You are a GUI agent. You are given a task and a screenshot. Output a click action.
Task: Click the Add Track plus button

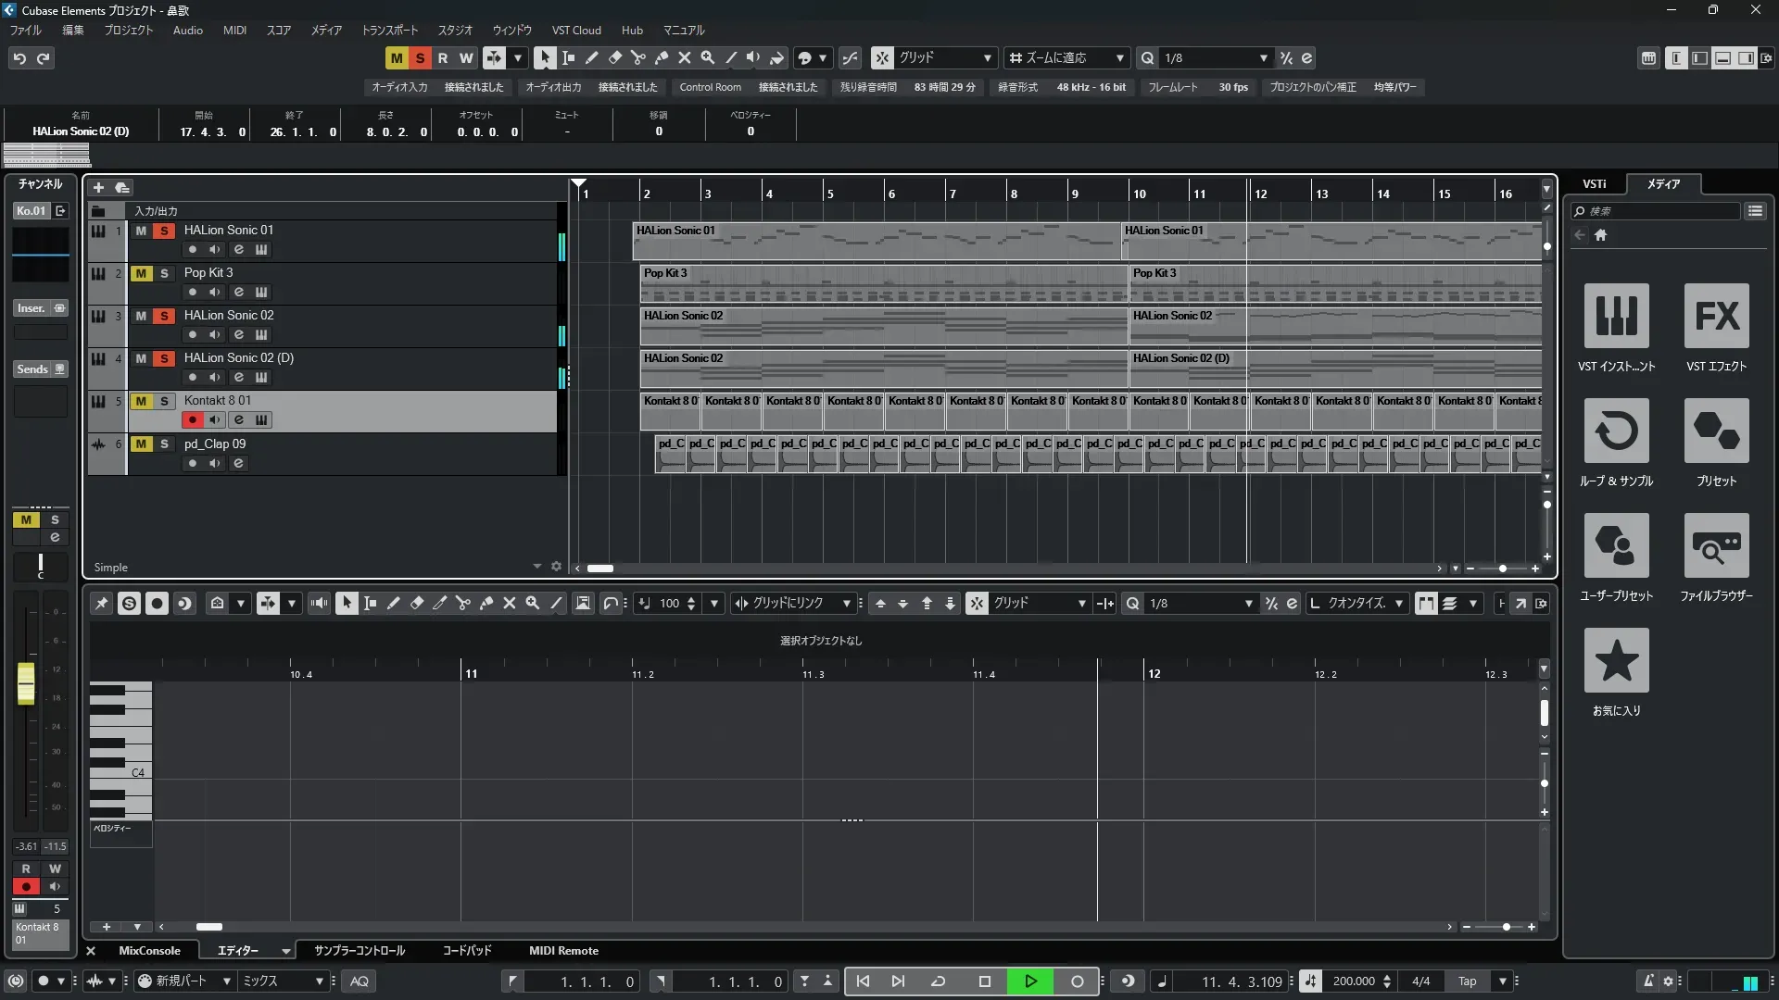[x=98, y=187]
